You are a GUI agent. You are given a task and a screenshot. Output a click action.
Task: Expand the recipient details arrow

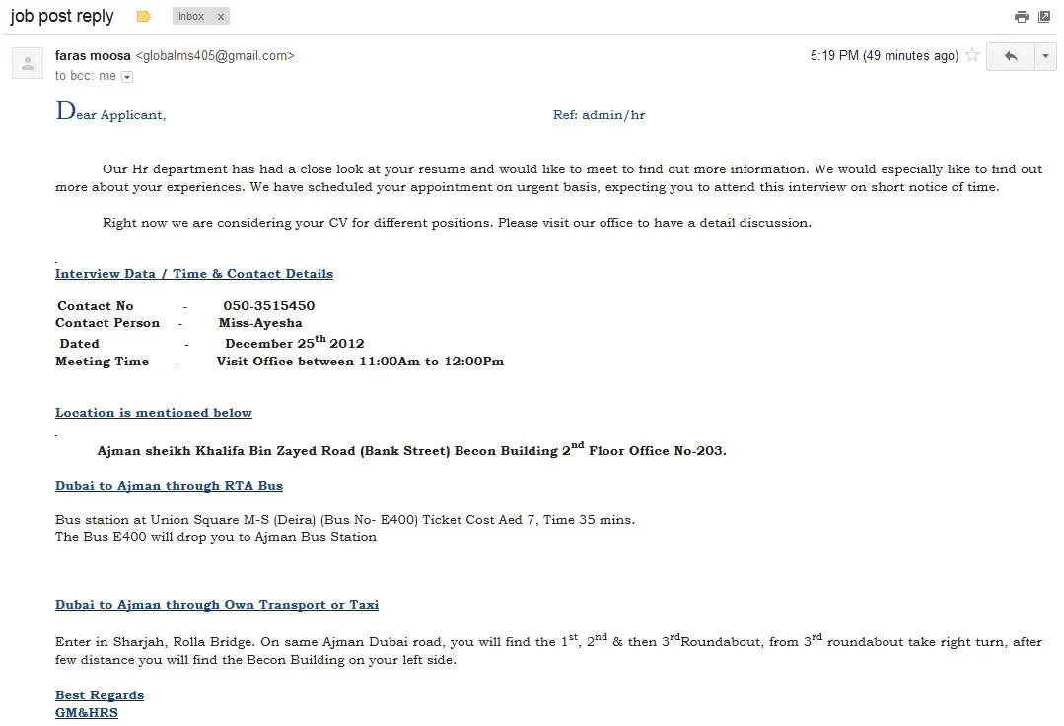point(127,77)
